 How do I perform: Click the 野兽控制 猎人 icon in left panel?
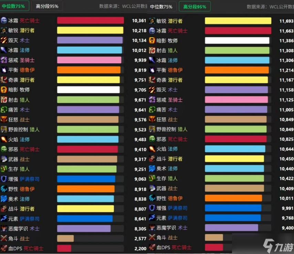click(x=4, y=129)
